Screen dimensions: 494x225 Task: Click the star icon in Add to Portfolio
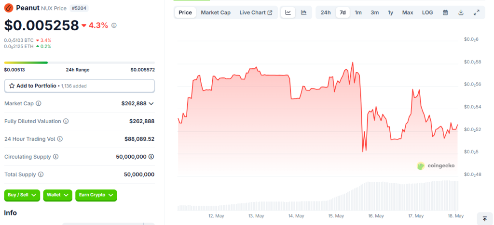point(12,86)
